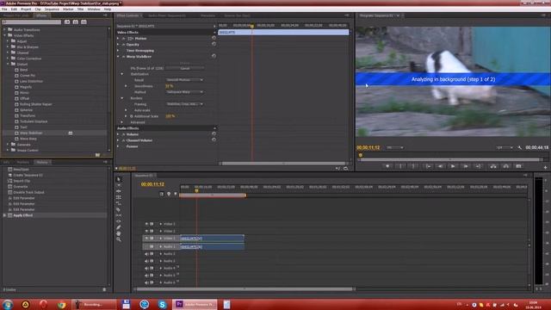Expand the Advanced section of Warp Stabilizer
Screen dimensions: 551x310
pyautogui.click(x=122, y=122)
